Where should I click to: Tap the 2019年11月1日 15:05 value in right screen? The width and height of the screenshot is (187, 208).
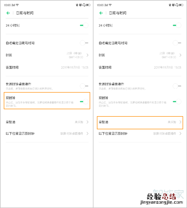tap(168, 67)
